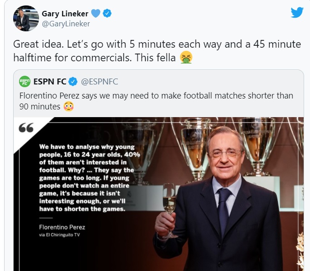The width and height of the screenshot is (310, 271).
Task: Click the "Florentino Perez" caption in the image
Action: [x=62, y=227]
